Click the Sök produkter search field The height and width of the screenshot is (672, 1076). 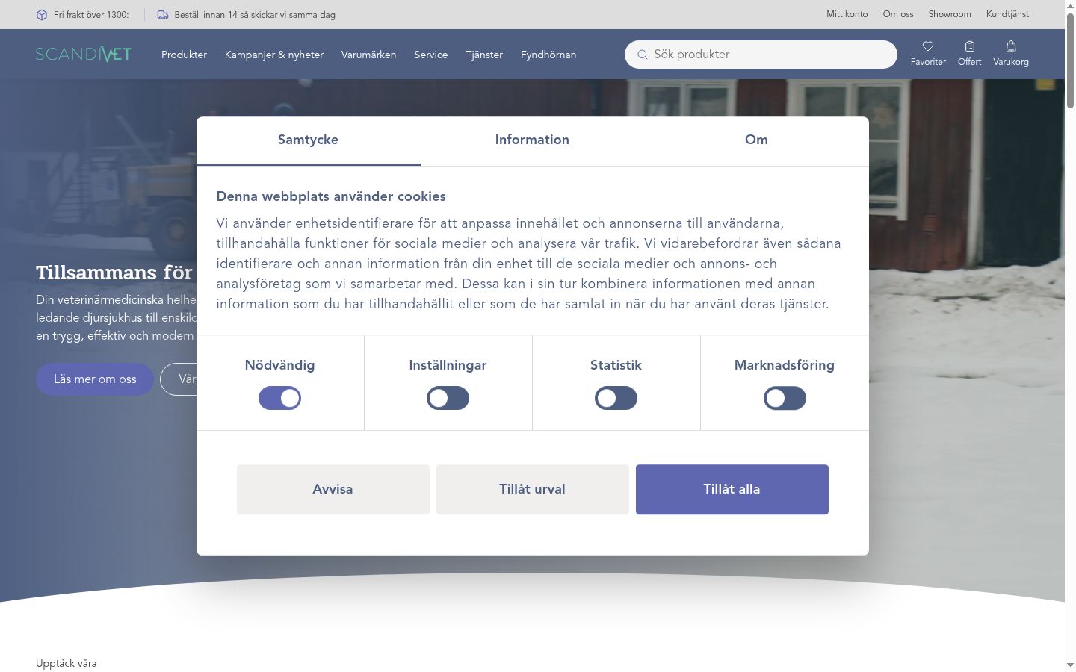coord(761,55)
